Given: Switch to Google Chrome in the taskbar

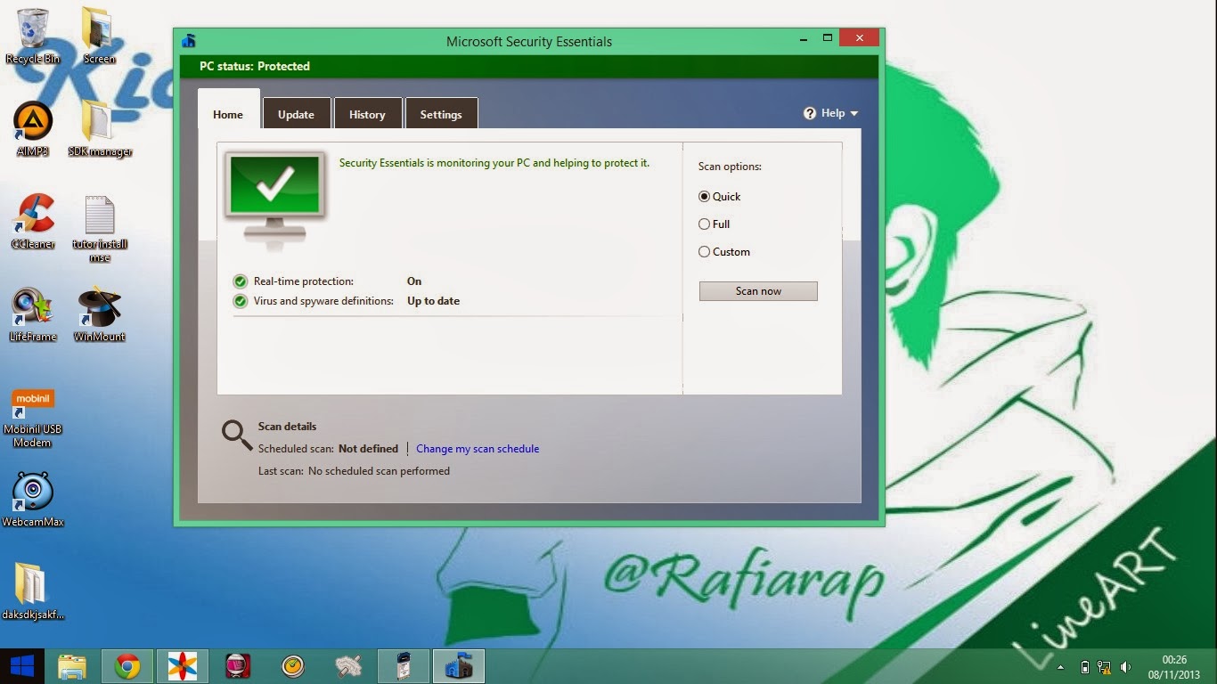Looking at the screenshot, I should pos(127,666).
